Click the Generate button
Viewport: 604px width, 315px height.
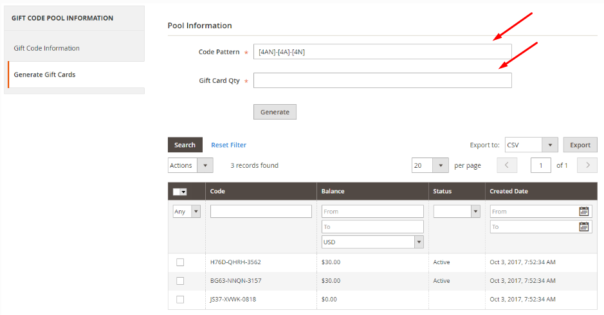click(275, 112)
